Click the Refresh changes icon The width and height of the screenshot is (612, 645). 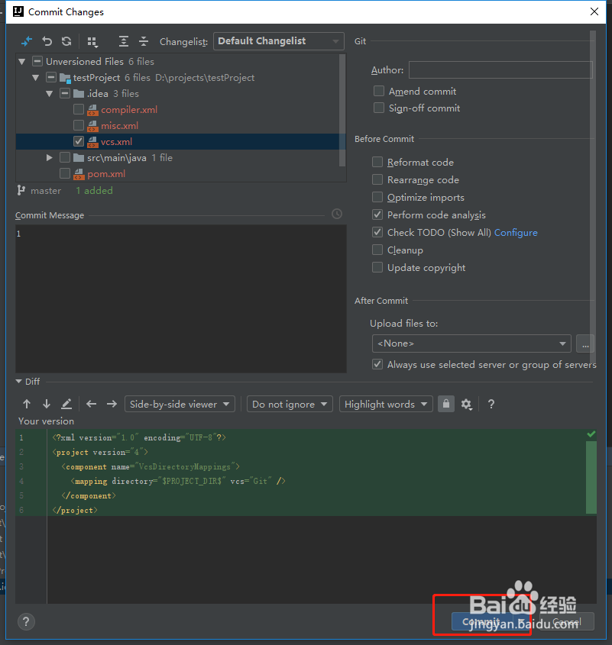pyautogui.click(x=66, y=41)
